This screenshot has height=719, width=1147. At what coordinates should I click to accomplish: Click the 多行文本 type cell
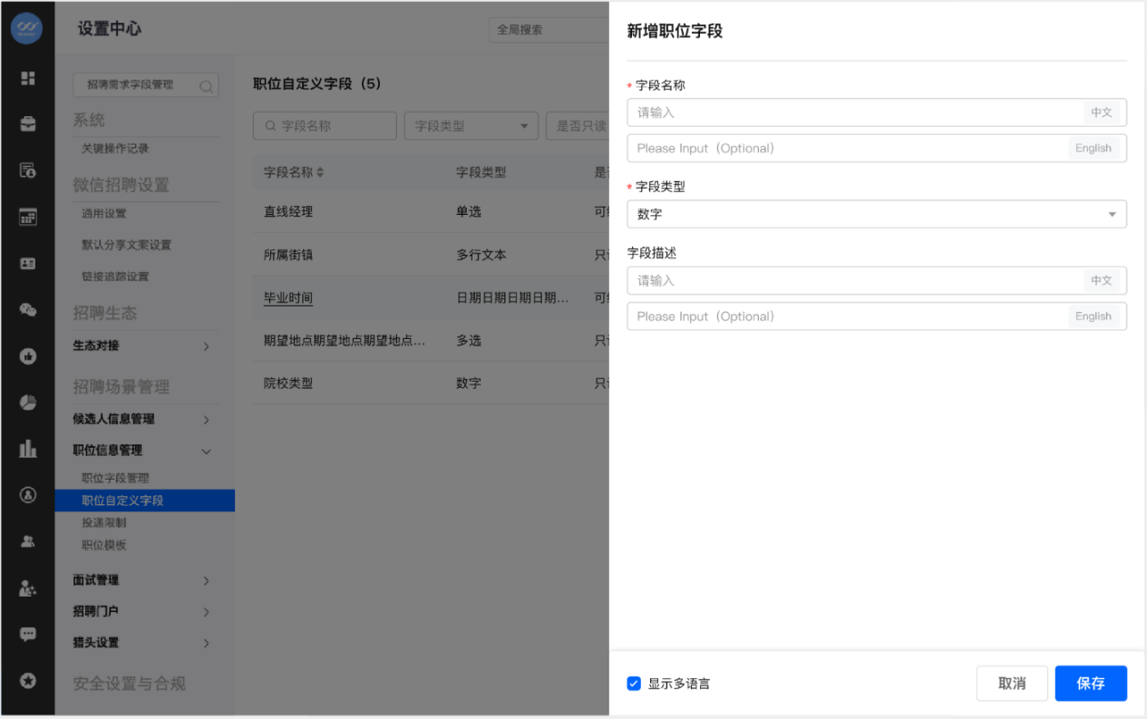[x=481, y=255]
